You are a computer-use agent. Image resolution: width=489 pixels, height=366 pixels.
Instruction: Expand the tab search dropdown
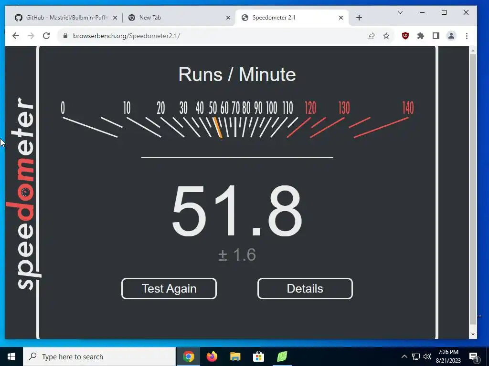click(x=400, y=12)
